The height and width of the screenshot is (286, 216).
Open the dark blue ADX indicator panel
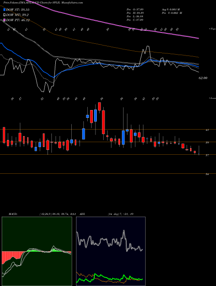click(111, 251)
